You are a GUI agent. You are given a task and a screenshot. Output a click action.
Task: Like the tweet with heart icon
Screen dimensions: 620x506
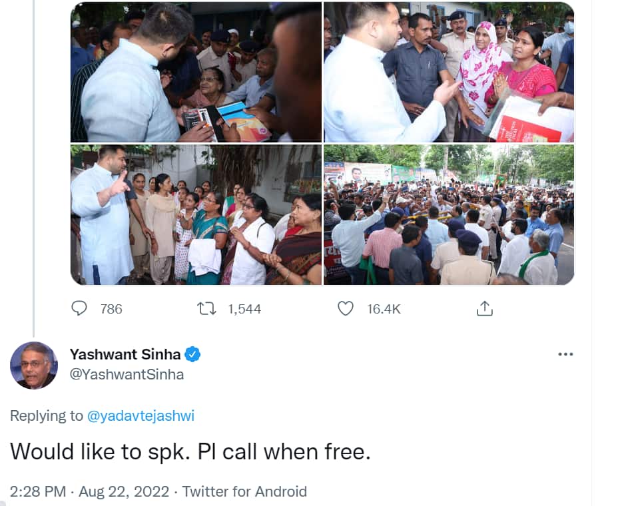(x=345, y=308)
